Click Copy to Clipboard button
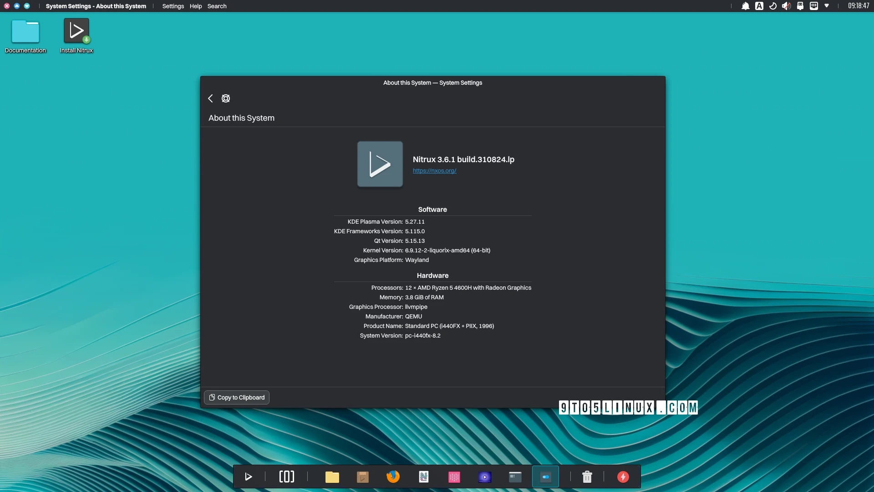Image resolution: width=874 pixels, height=492 pixels. [237, 397]
